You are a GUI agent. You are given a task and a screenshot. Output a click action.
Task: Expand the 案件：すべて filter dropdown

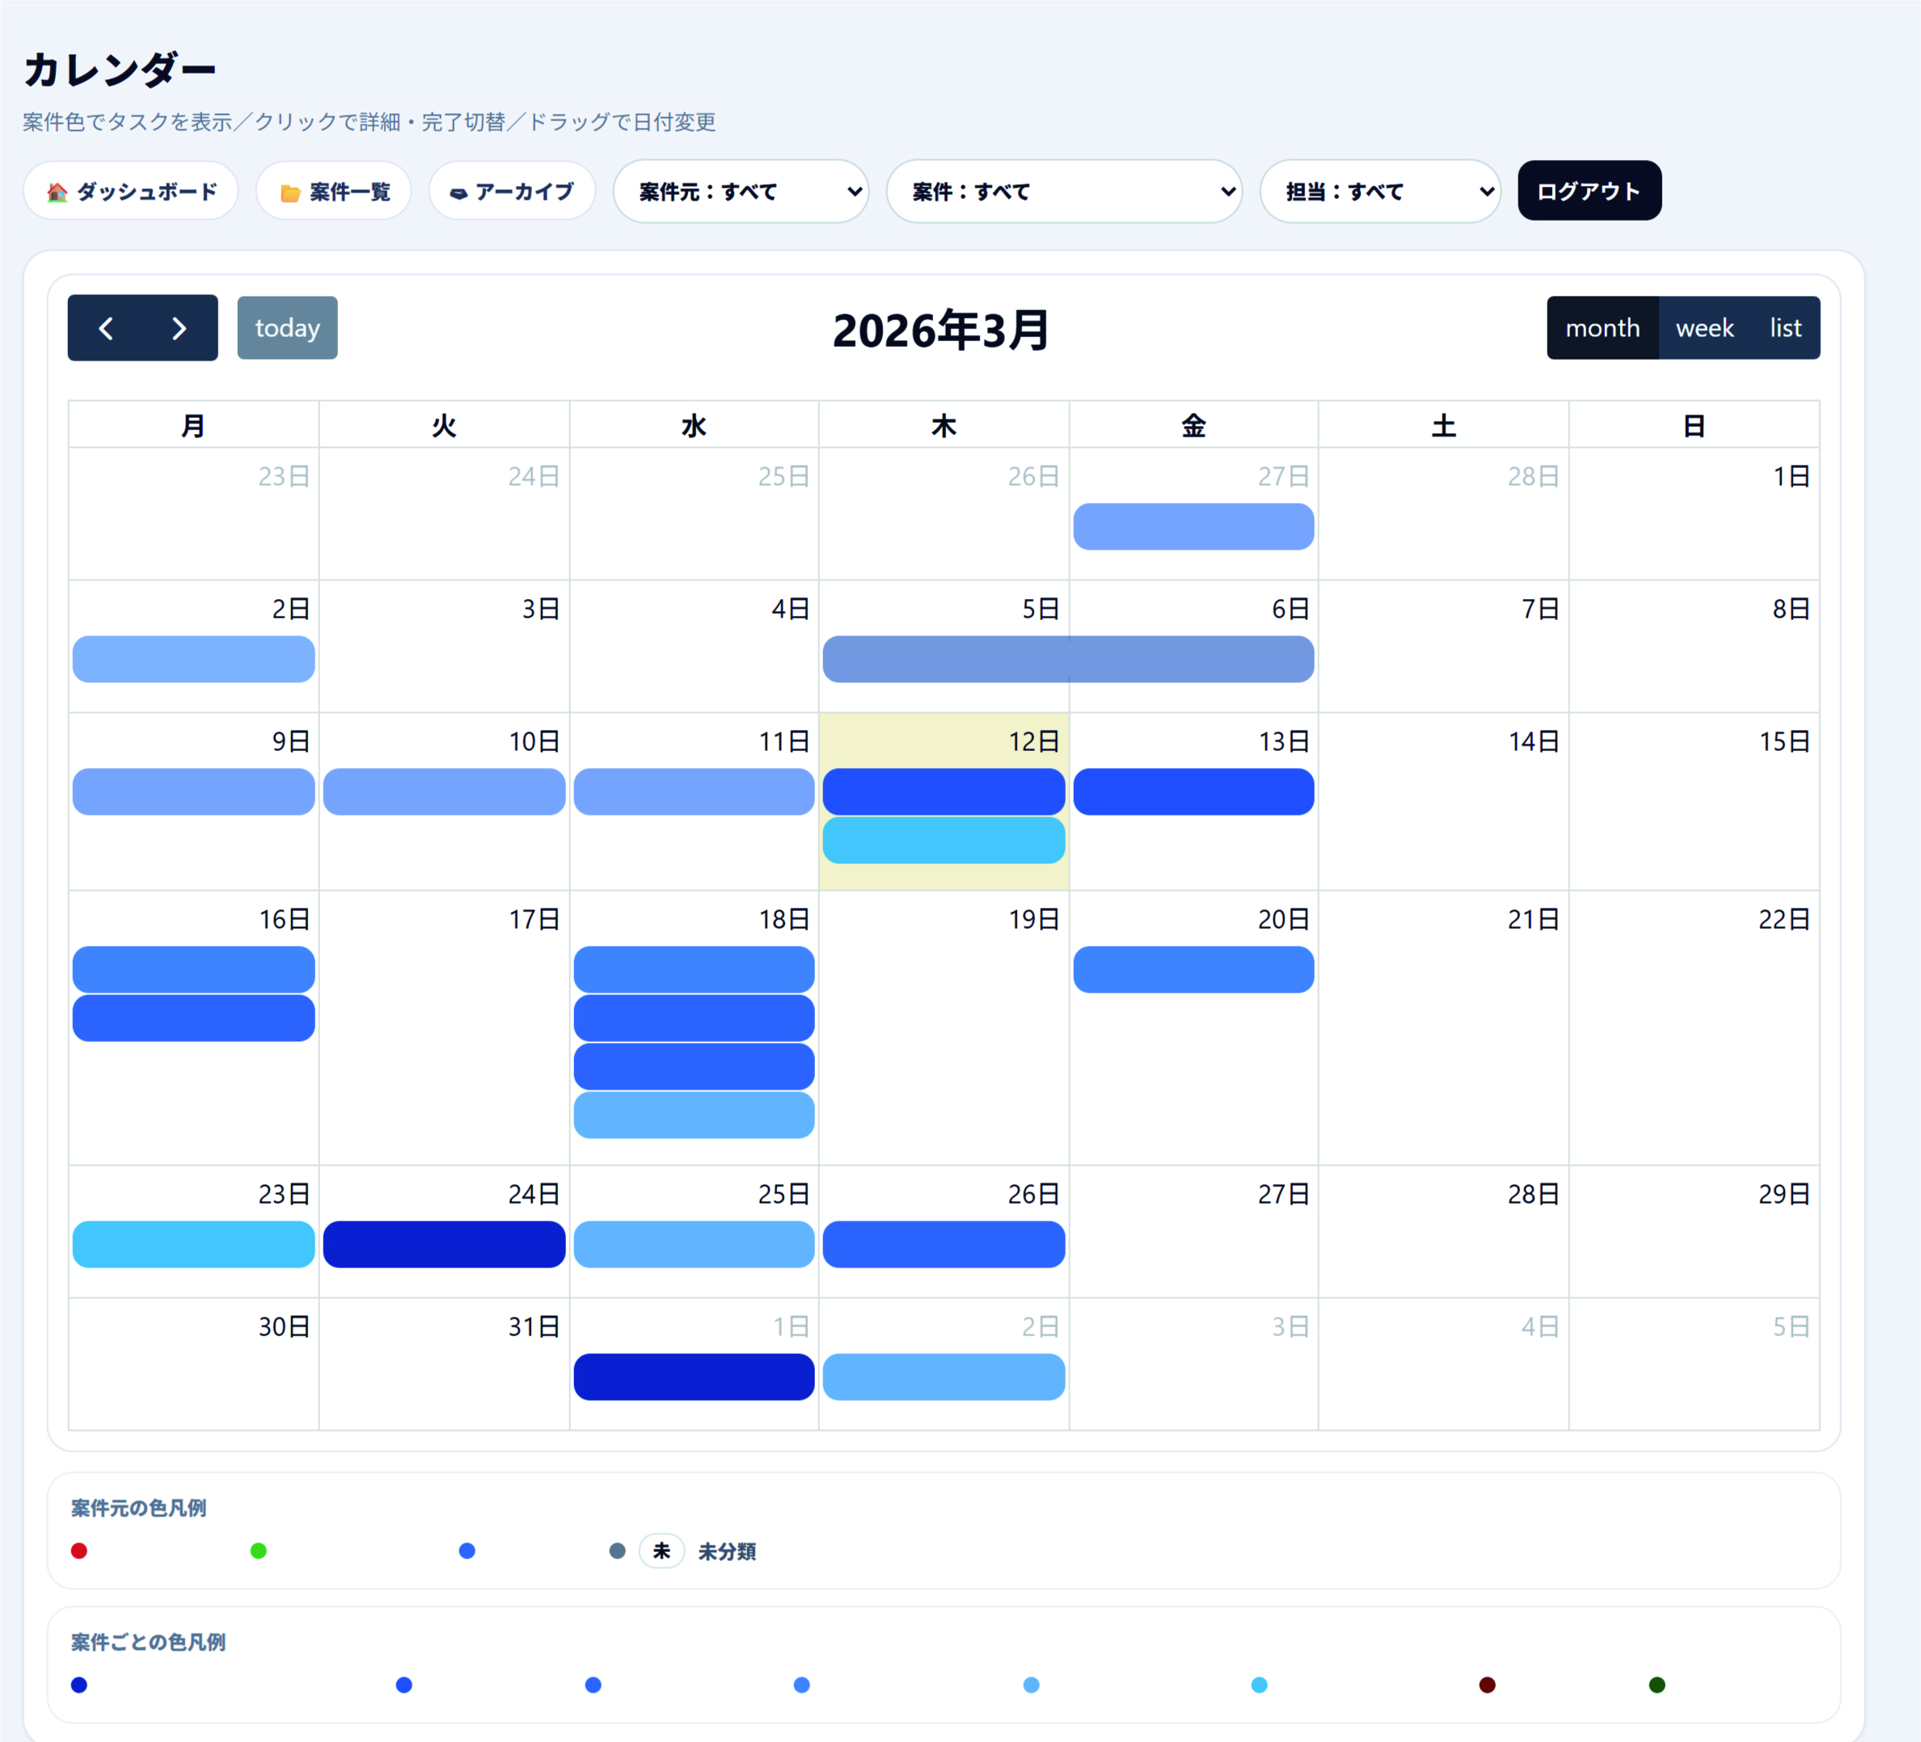(x=1063, y=192)
